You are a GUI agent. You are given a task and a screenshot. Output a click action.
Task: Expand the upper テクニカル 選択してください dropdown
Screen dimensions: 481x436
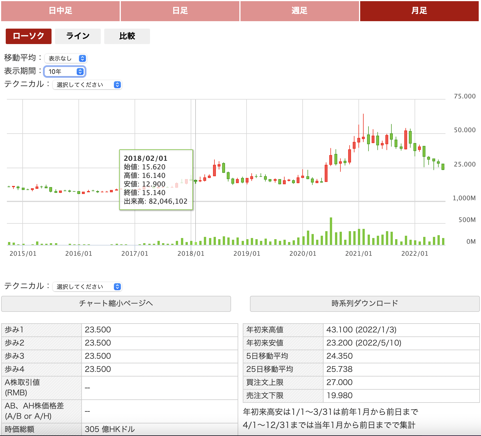point(87,85)
